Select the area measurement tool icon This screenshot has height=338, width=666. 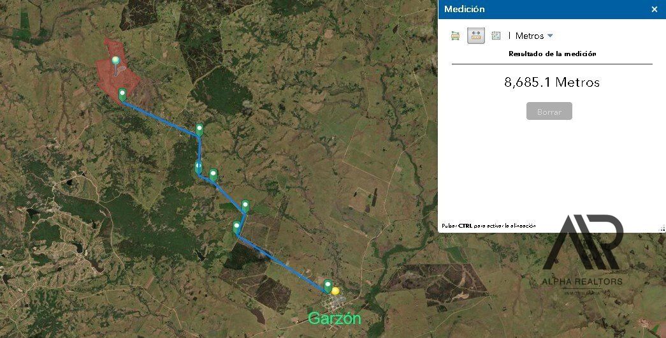pyautogui.click(x=455, y=36)
